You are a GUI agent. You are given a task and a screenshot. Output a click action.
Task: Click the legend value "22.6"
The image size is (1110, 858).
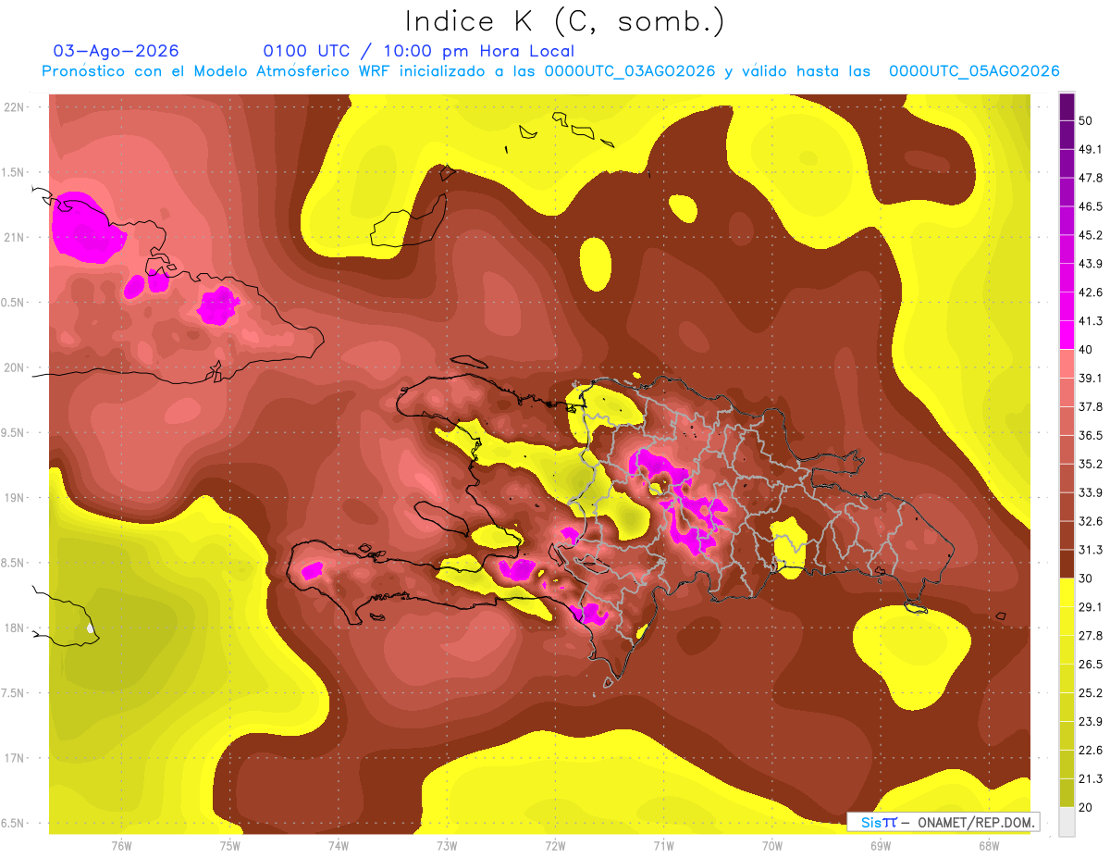click(1090, 750)
